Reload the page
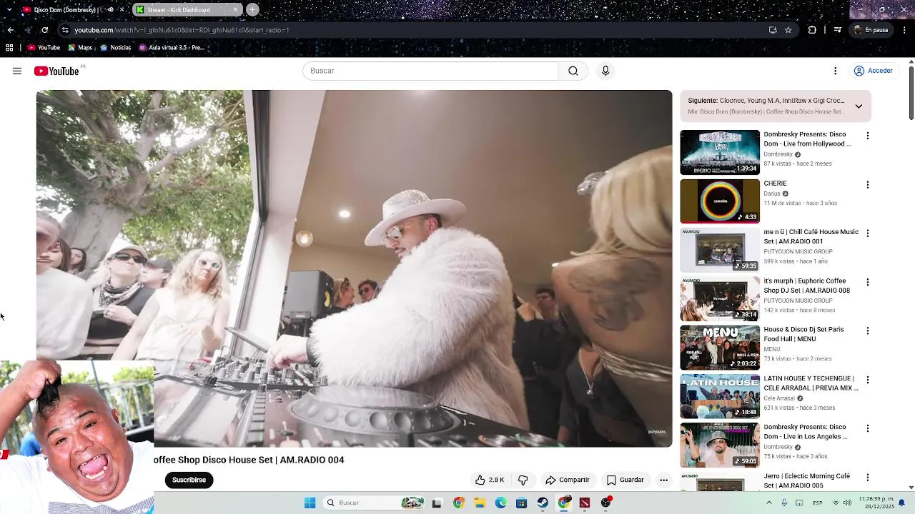 pyautogui.click(x=44, y=30)
